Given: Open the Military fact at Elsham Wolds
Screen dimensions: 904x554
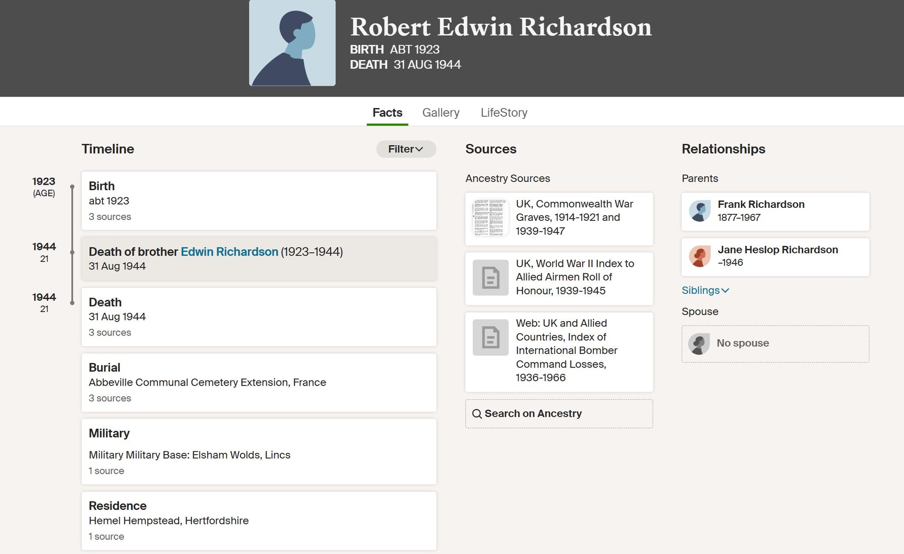Looking at the screenshot, I should coord(259,451).
